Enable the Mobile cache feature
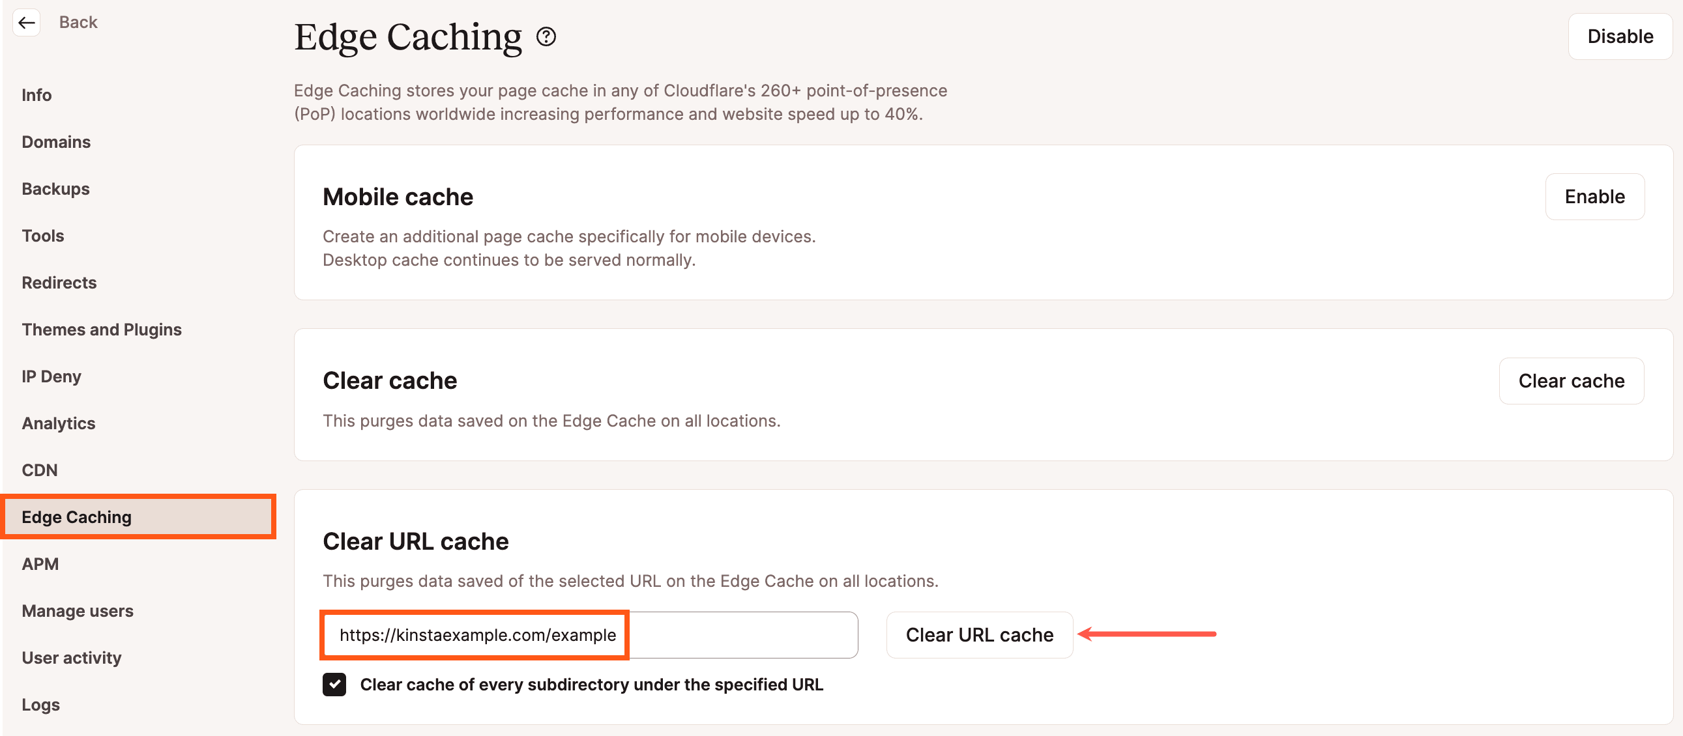This screenshot has height=736, width=1683. (1595, 196)
